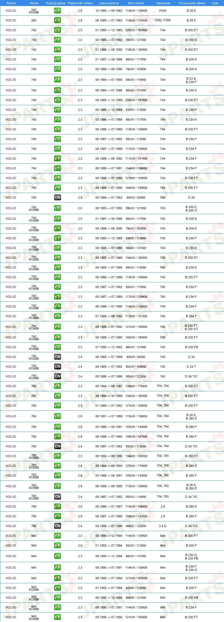Click petrol icon in 940 KOMBI B 200 F row
Image resolution: width=224 pixels, height=622 pixels.
tap(58, 588)
